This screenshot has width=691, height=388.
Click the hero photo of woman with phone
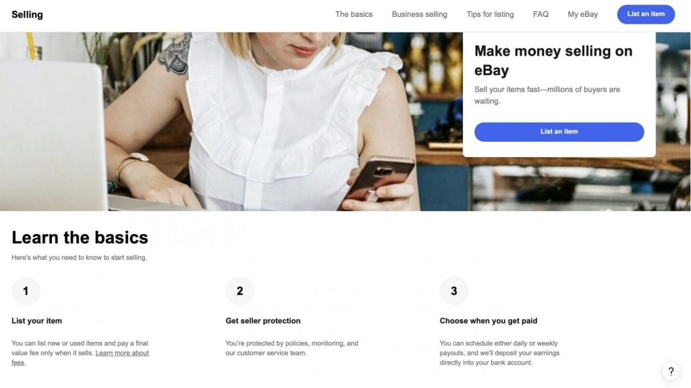click(x=229, y=121)
